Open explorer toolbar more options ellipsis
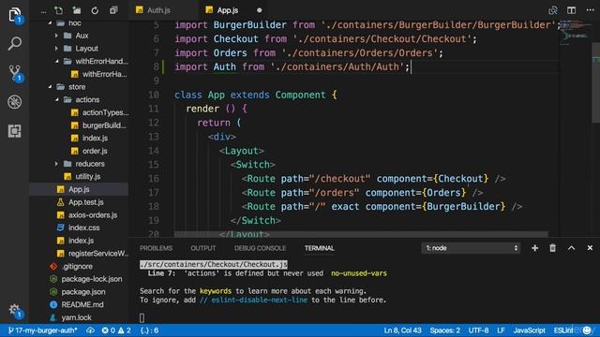The width and height of the screenshot is (600, 337). click(44, 11)
